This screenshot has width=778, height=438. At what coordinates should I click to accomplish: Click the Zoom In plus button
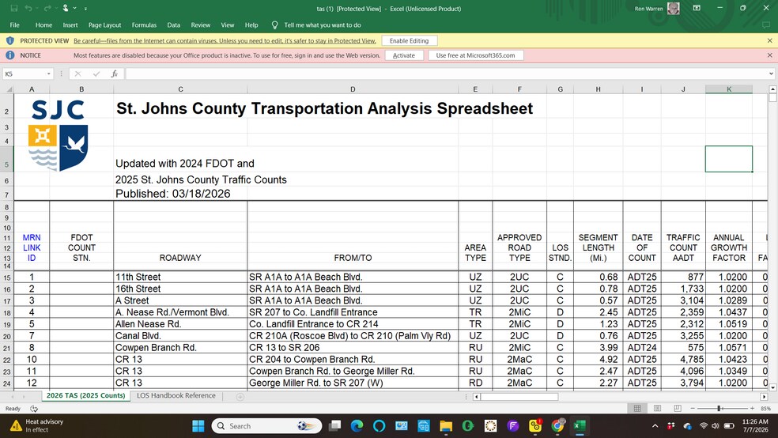752,408
